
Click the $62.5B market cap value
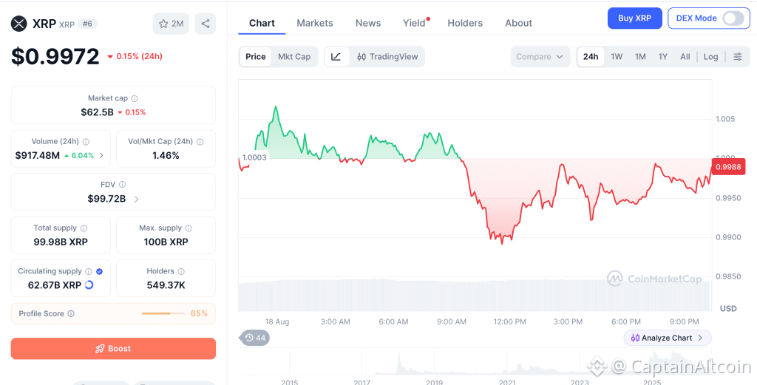click(x=97, y=112)
